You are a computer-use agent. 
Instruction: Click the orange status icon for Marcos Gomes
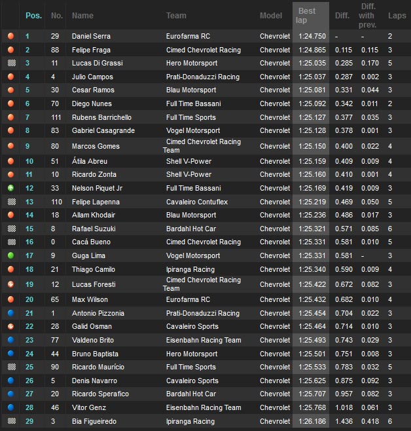10,145
